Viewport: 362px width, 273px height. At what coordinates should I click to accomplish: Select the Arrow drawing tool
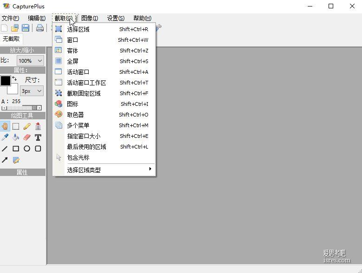[5, 160]
